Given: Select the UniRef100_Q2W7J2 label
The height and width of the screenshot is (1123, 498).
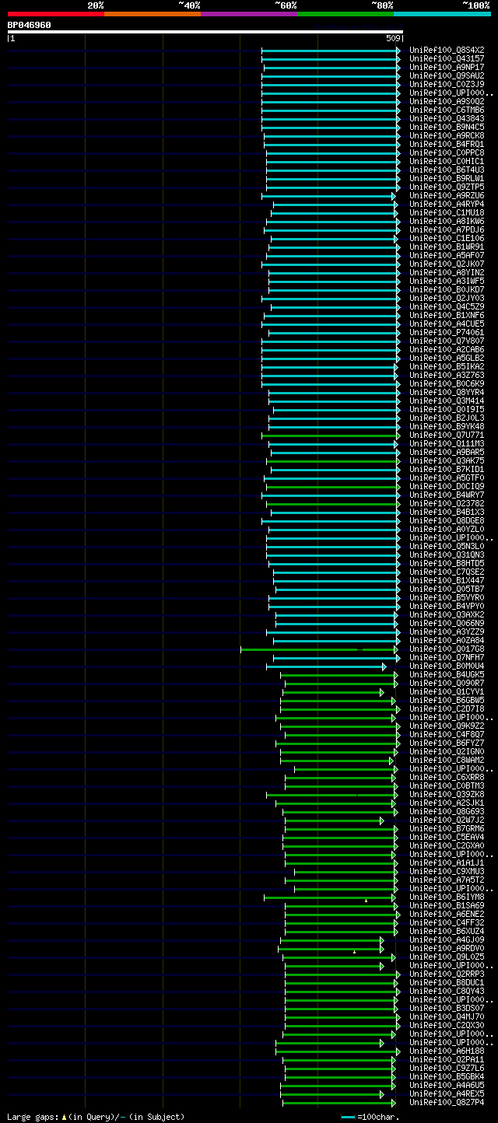Looking at the screenshot, I should (447, 820).
